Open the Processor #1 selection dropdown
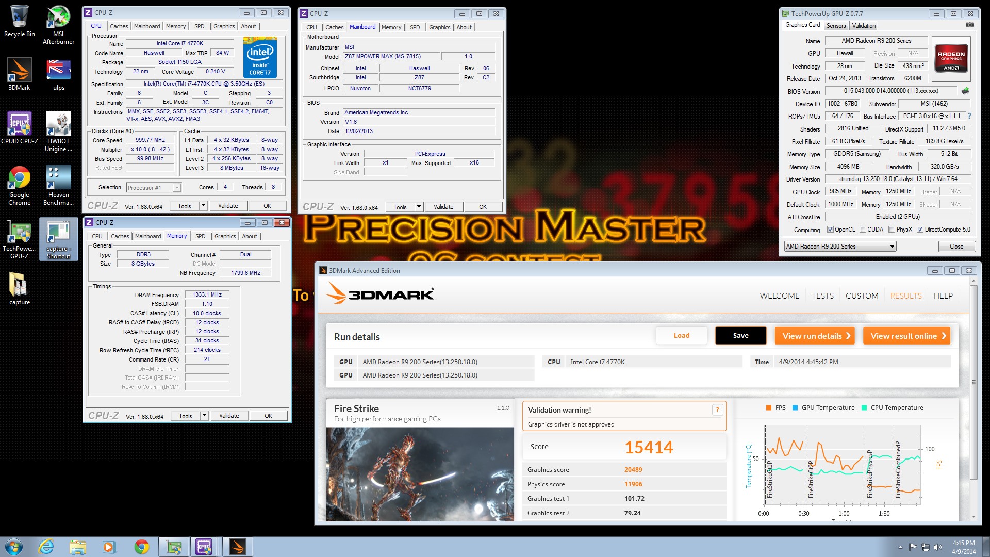This screenshot has height=557, width=990. [154, 188]
